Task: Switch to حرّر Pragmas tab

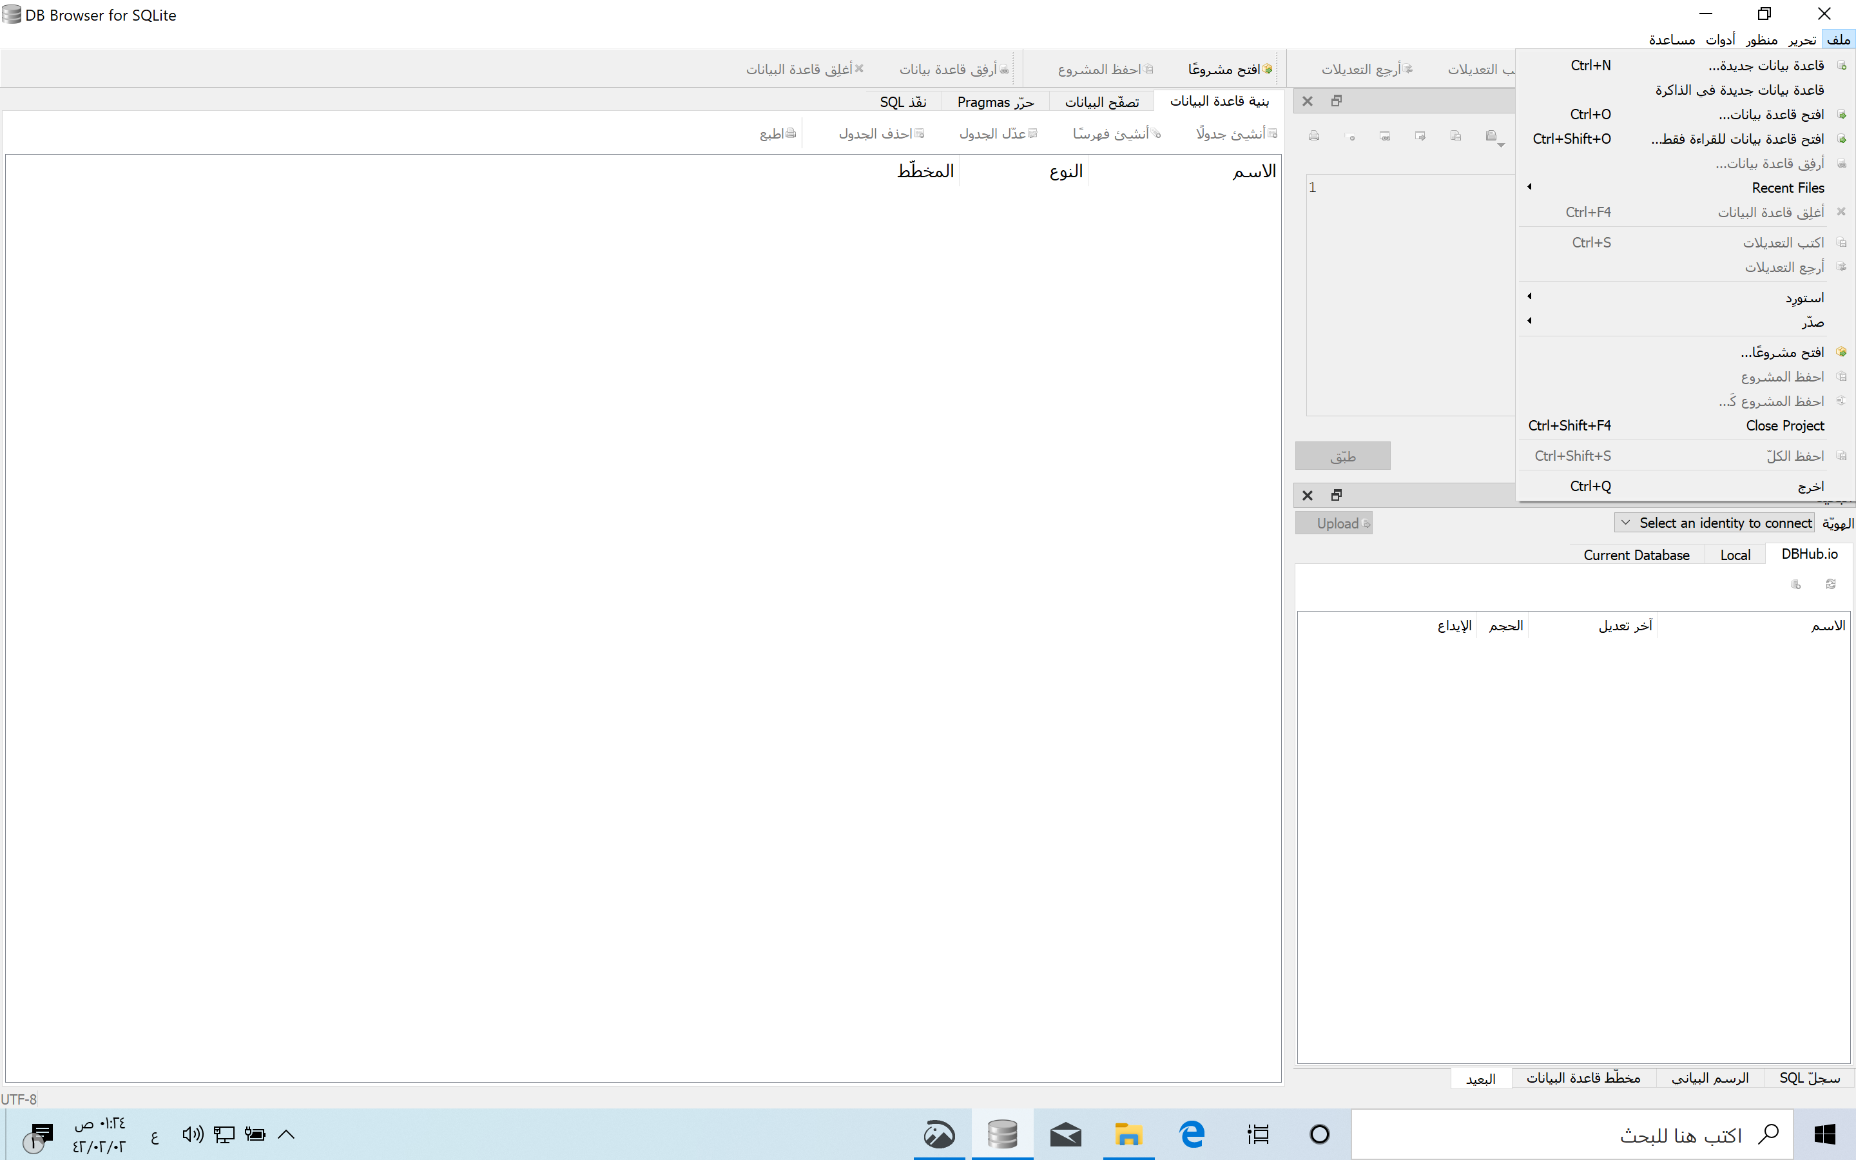Action: coord(995,102)
